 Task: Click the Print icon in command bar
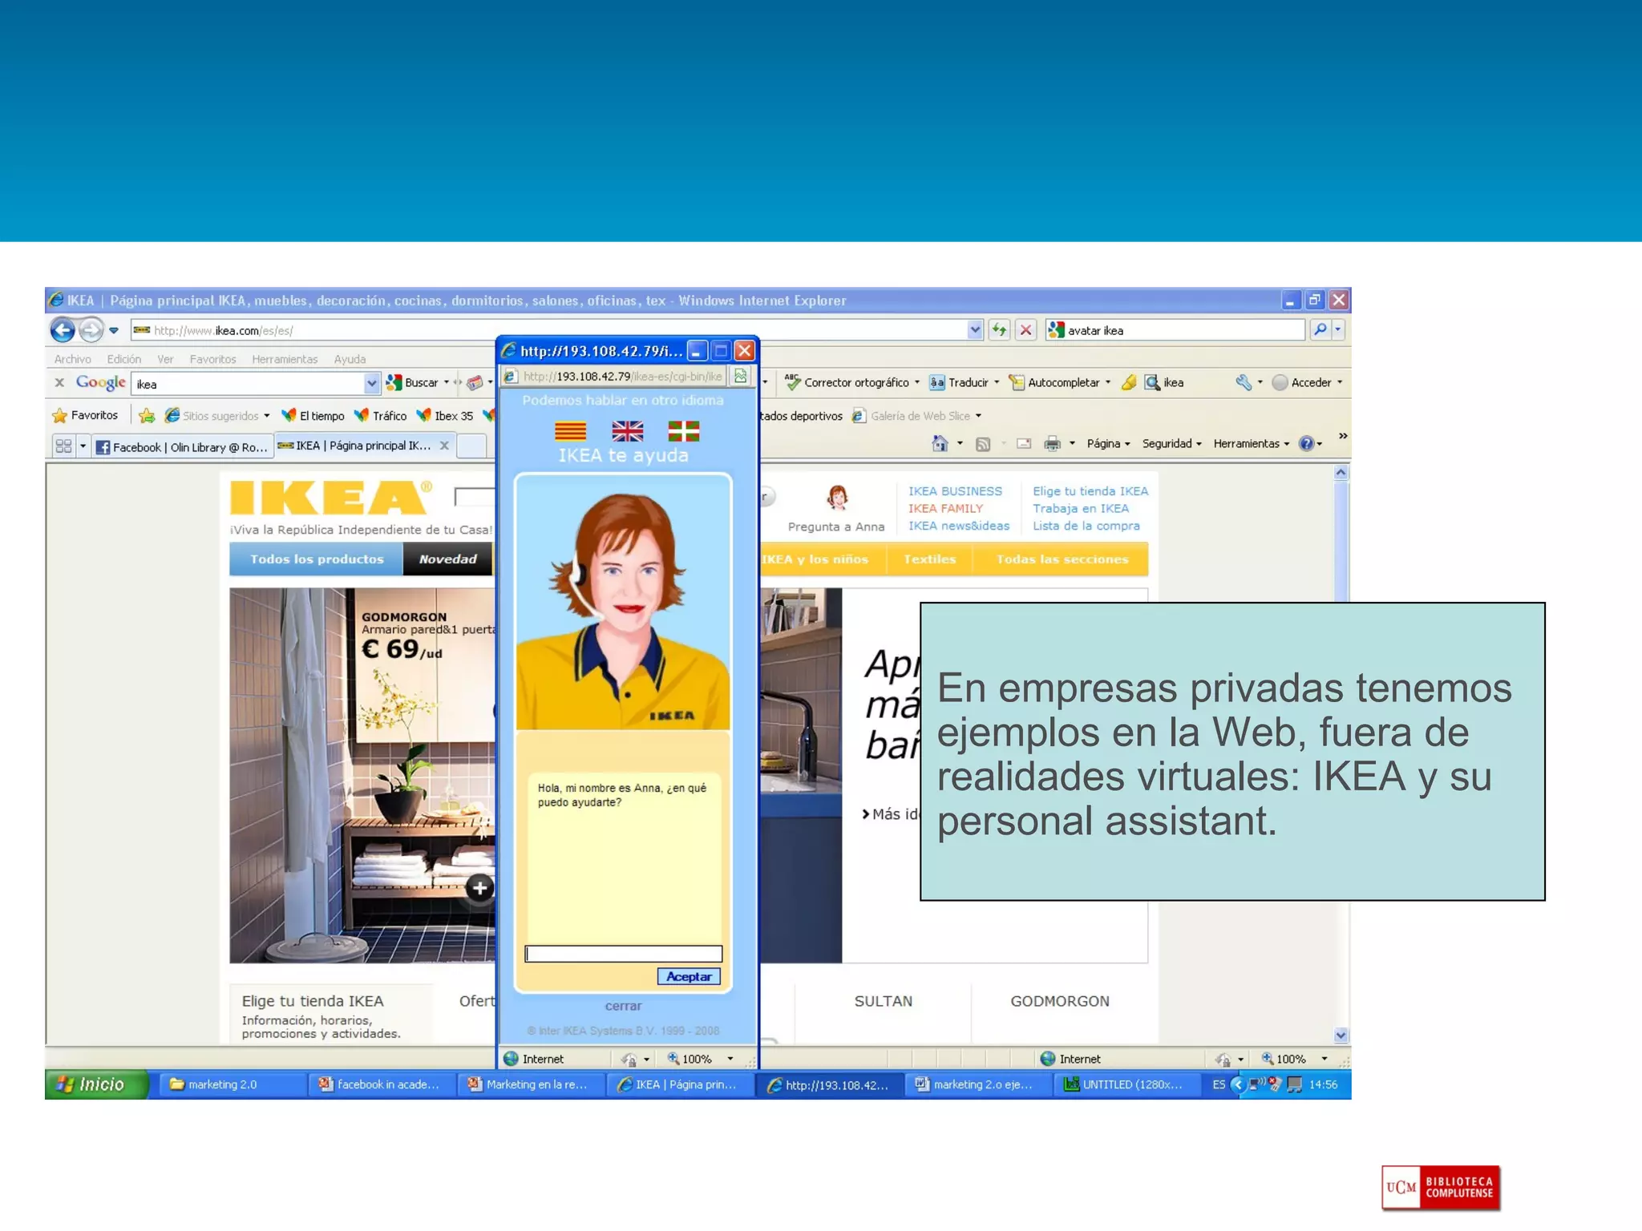pos(1053,443)
